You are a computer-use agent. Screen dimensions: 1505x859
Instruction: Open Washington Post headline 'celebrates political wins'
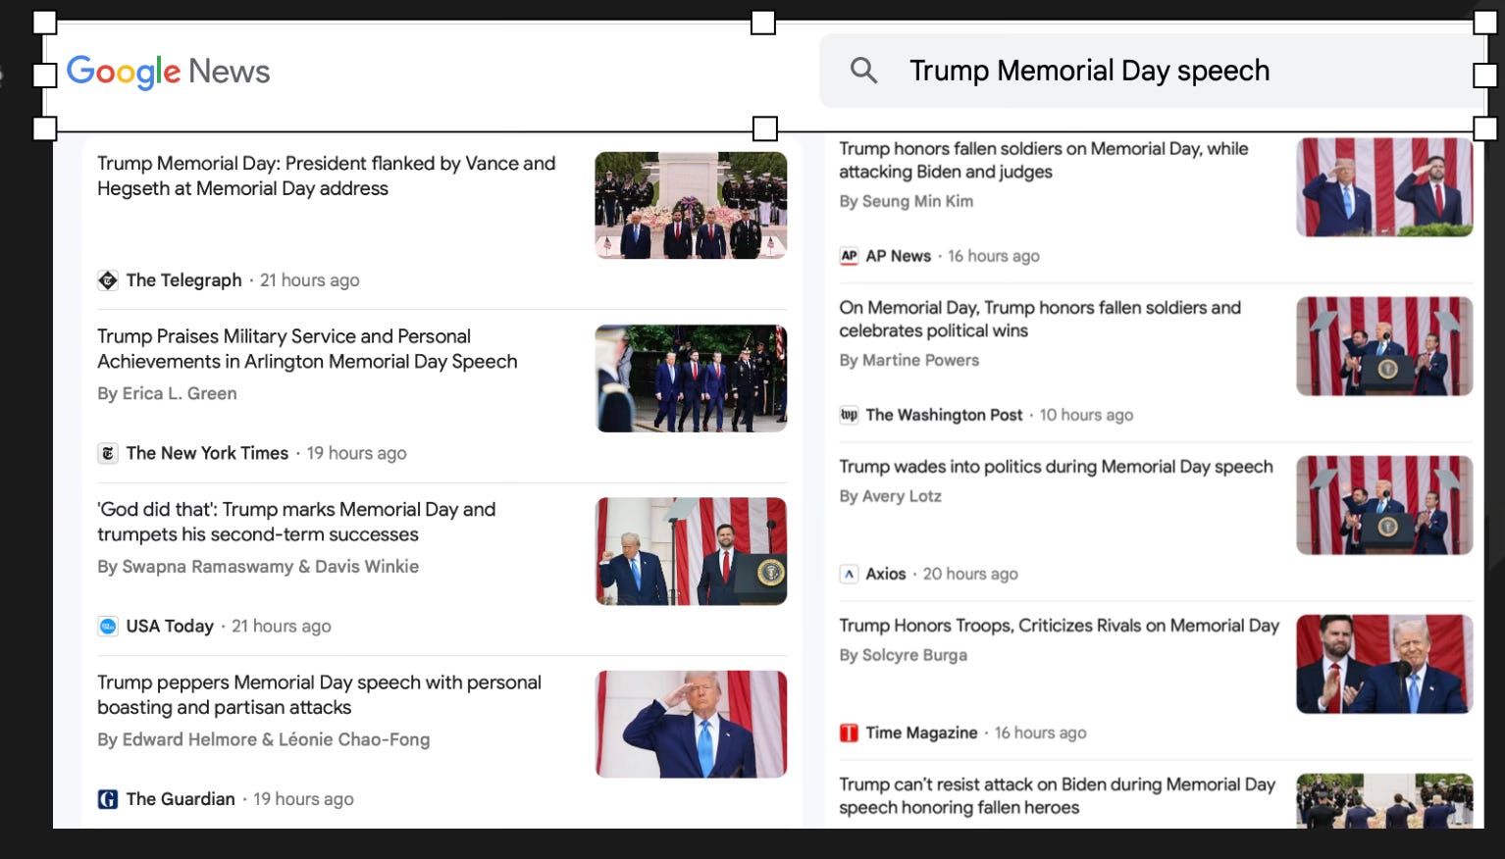pos(1040,319)
